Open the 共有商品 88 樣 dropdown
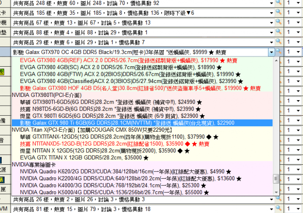 click(271, 33)
